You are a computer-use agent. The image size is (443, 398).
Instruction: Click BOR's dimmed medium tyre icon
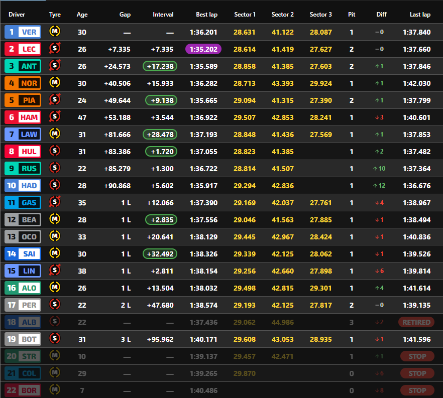pyautogui.click(x=55, y=389)
